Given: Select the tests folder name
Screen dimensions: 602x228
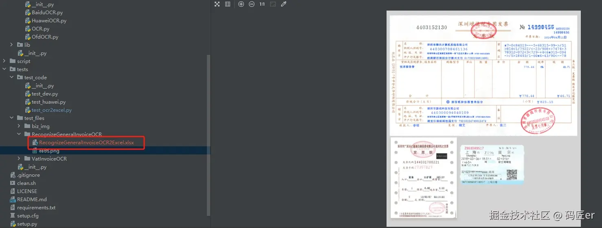Looking at the screenshot, I should [x=22, y=69].
